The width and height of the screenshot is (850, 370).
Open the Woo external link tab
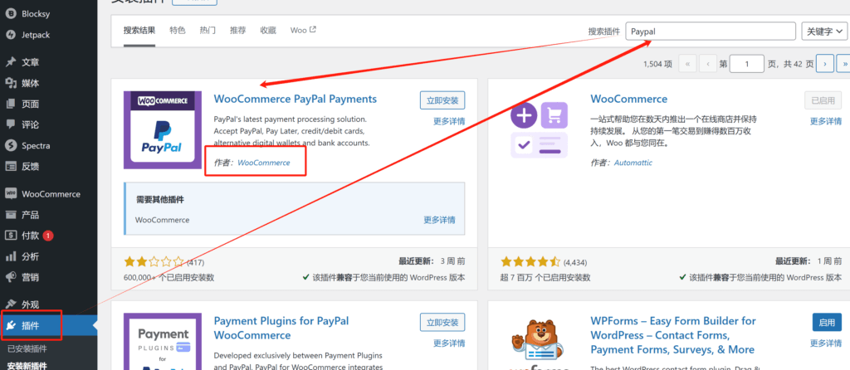(x=303, y=31)
